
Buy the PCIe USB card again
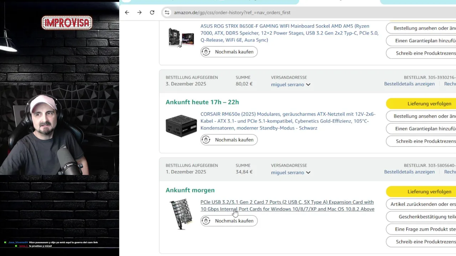tap(229, 221)
